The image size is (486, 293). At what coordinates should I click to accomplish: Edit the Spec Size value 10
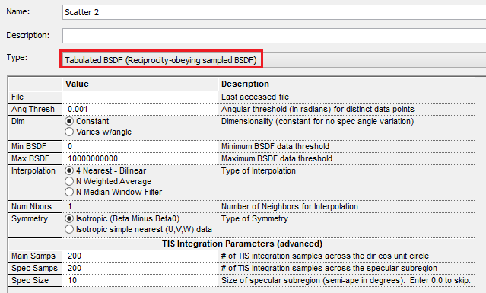(x=140, y=280)
